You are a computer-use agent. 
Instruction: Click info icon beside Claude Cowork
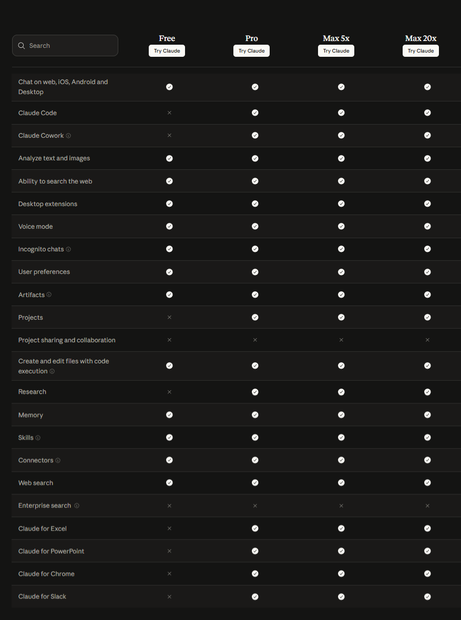coord(68,136)
